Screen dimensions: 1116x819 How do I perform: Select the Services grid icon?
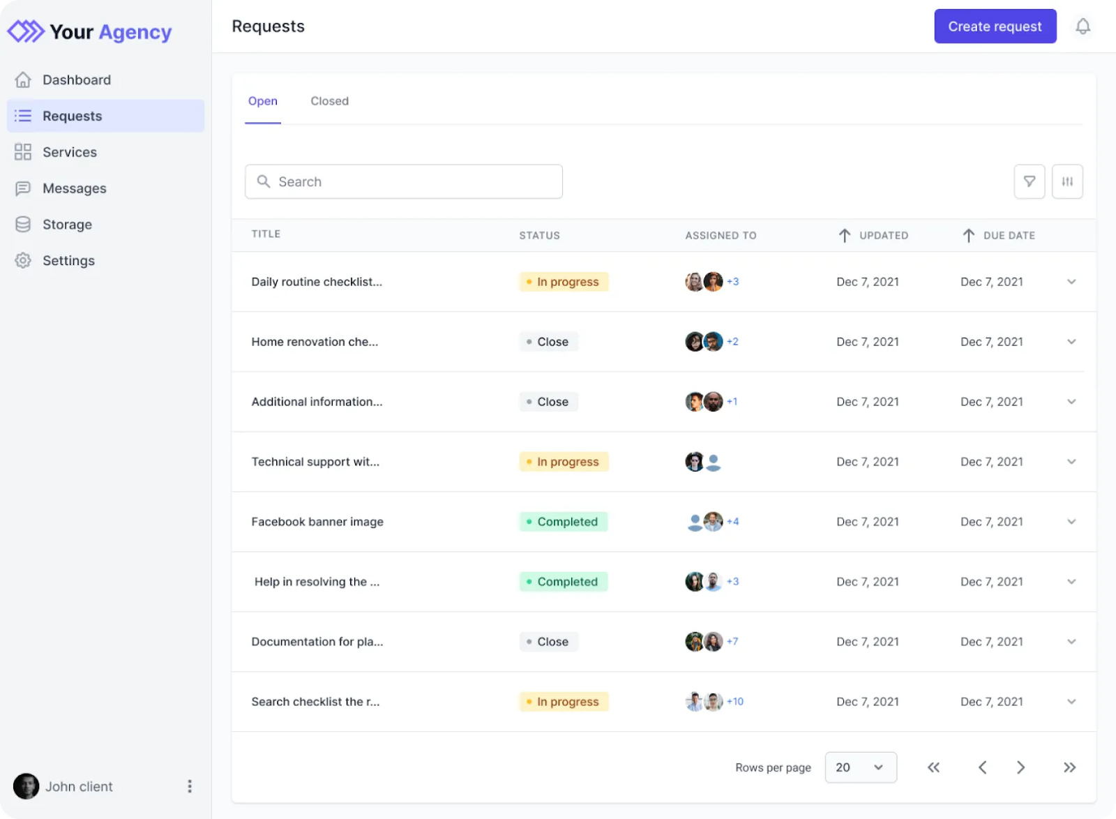(x=23, y=152)
